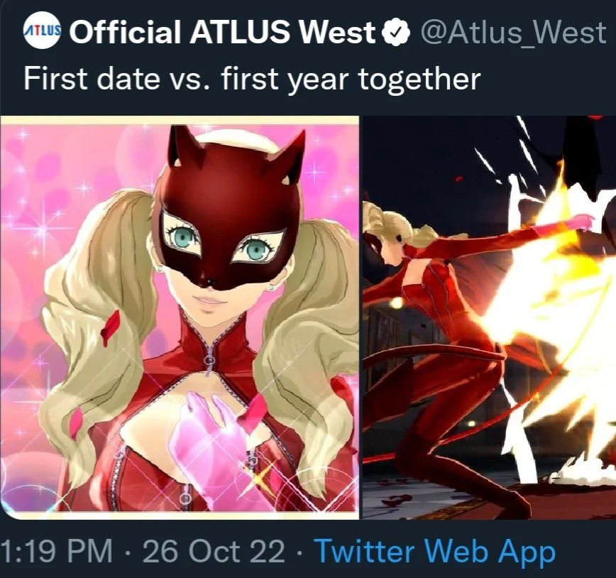The width and height of the screenshot is (616, 578).
Task: Open the right image with fiery attack
Action: 489,317
